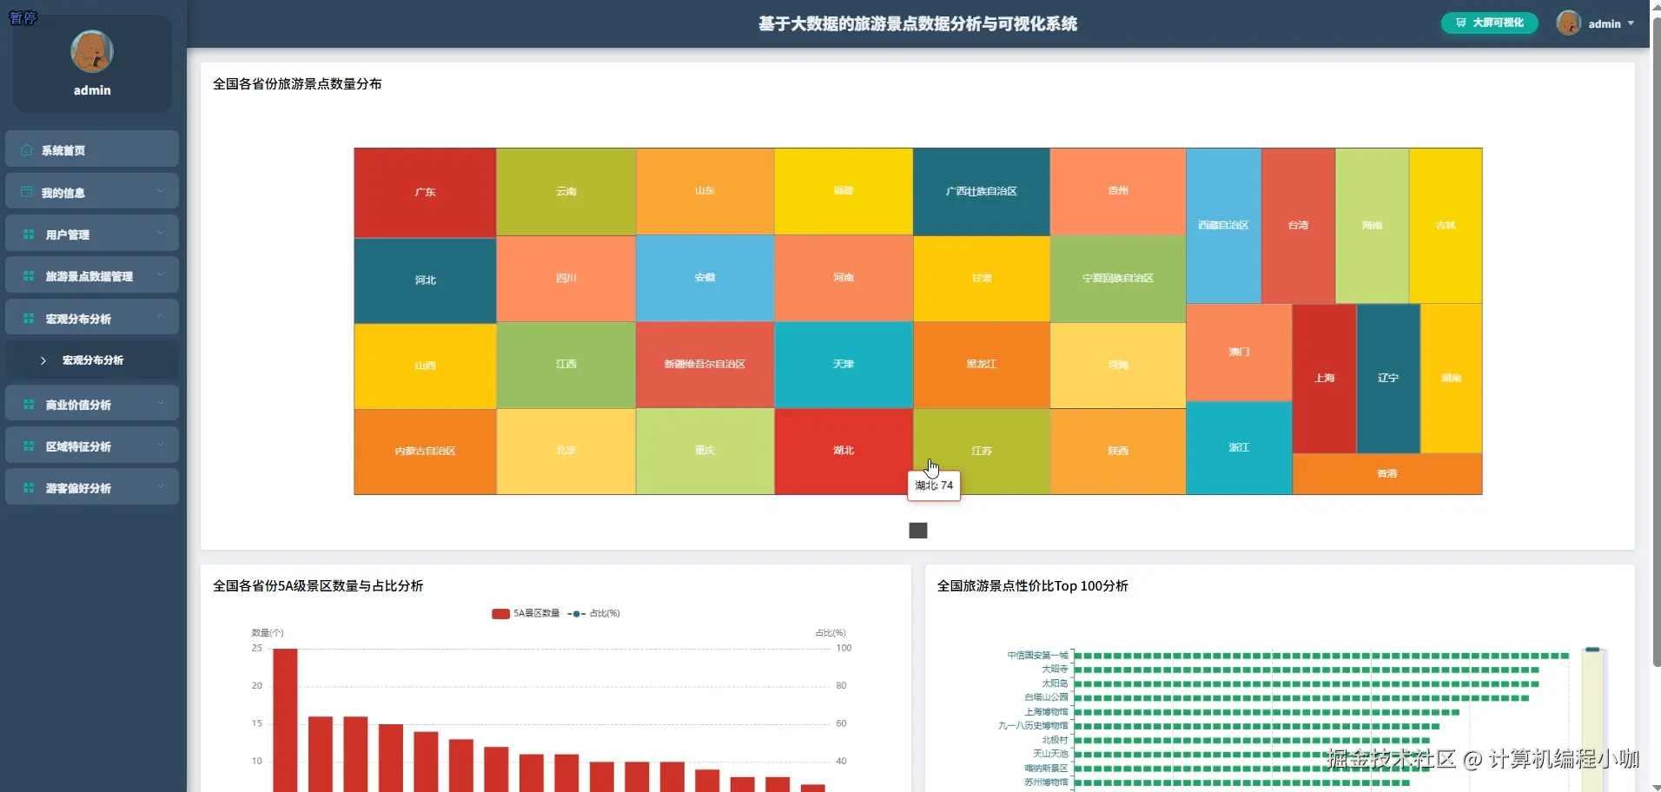Viewport: 1661px width, 792px height.
Task: Click the 香港 treemap block
Action: click(1387, 474)
